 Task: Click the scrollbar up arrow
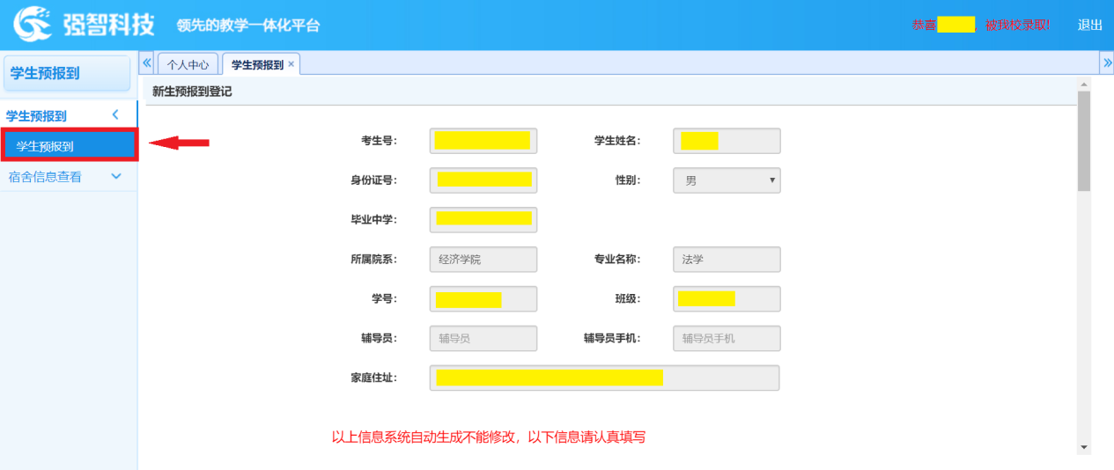point(1084,84)
